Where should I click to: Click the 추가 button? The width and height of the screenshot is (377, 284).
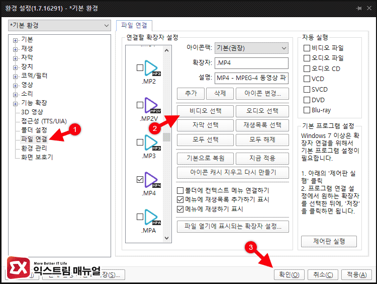[191, 94]
